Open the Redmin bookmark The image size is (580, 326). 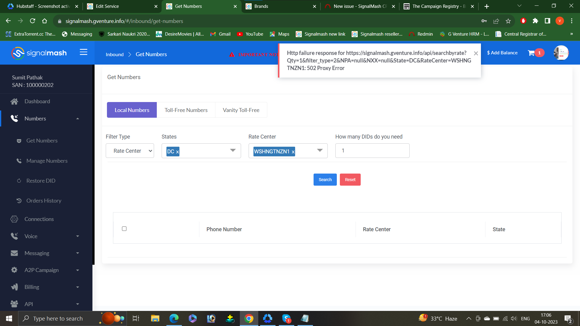point(421,34)
